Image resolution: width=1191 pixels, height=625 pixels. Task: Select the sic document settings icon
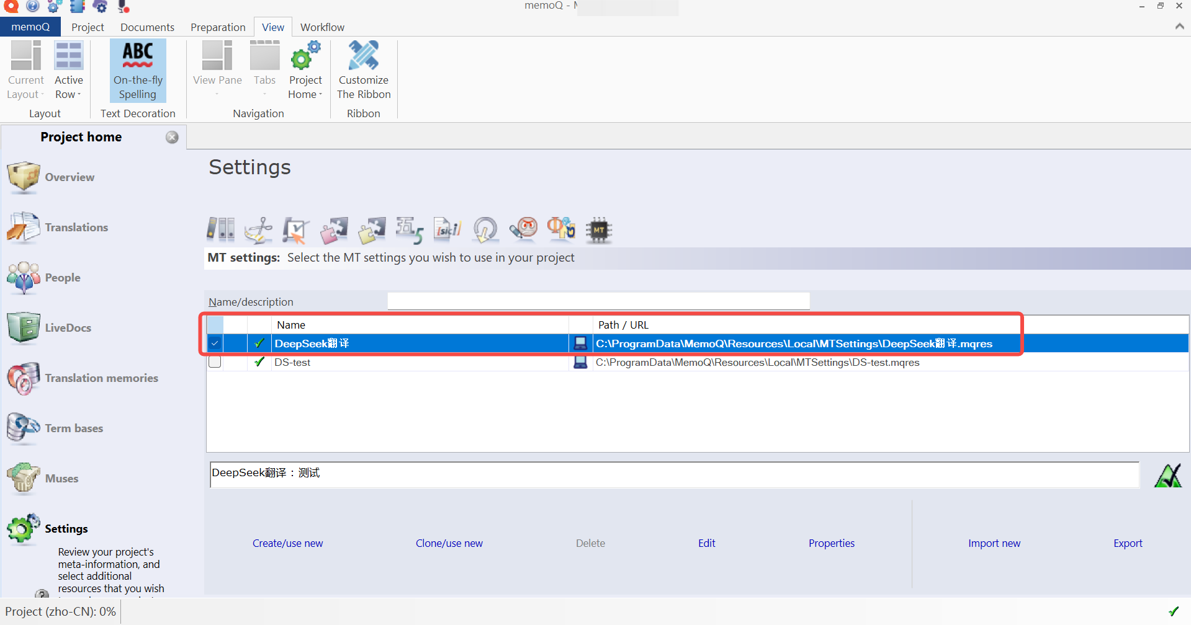[x=447, y=229]
